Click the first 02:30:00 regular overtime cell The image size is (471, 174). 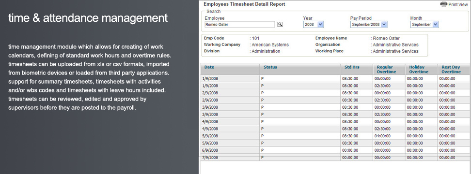382,86
